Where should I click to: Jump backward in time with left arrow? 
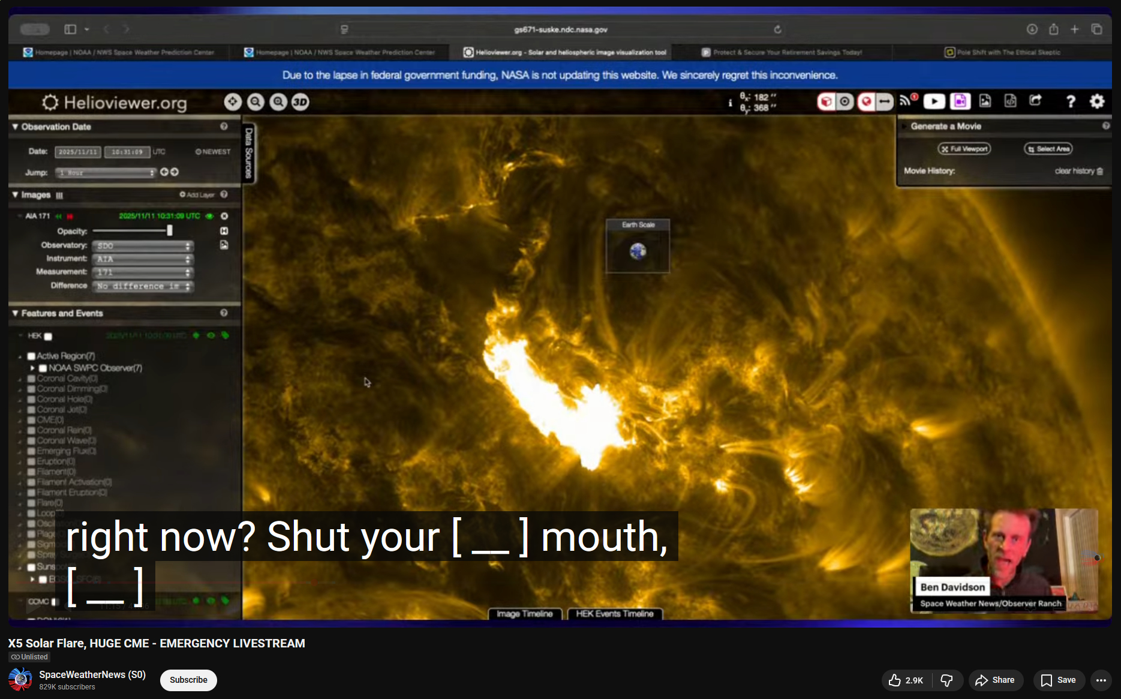point(164,172)
